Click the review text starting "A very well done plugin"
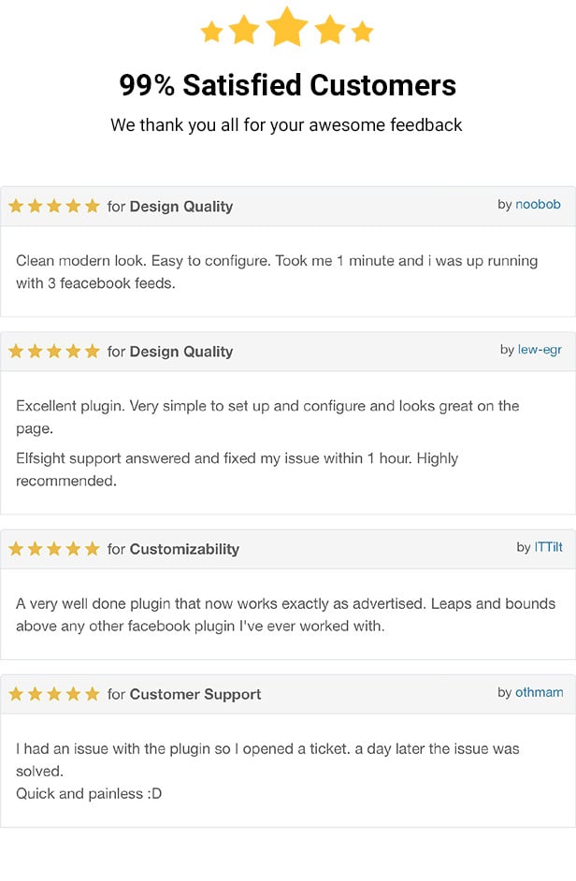576x881 pixels. [x=285, y=614]
